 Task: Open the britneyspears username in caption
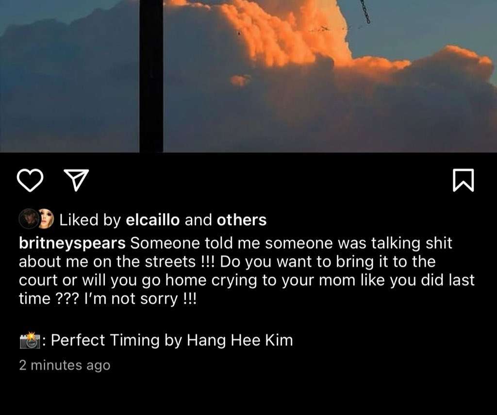[72, 244]
